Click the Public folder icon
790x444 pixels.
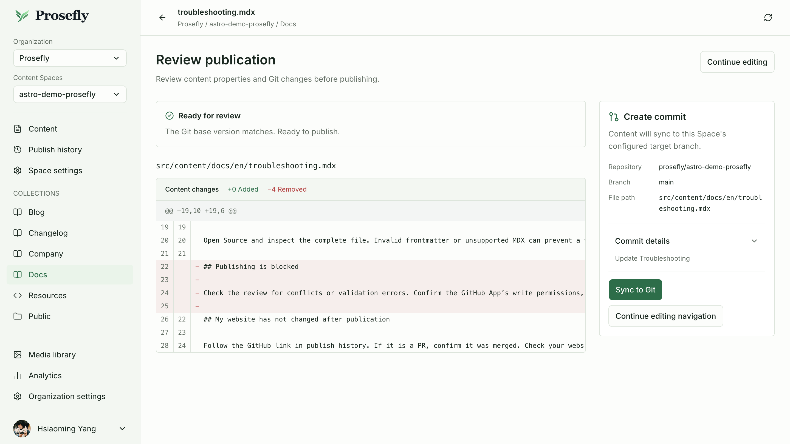pyautogui.click(x=18, y=316)
